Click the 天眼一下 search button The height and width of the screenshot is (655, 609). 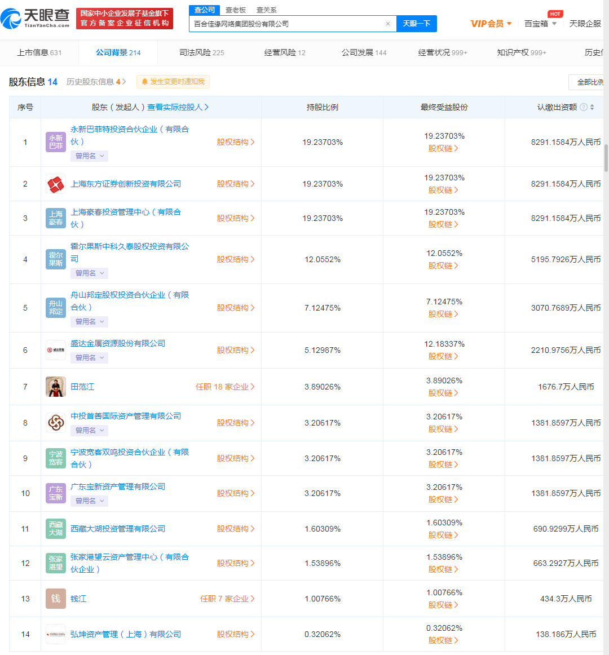416,24
